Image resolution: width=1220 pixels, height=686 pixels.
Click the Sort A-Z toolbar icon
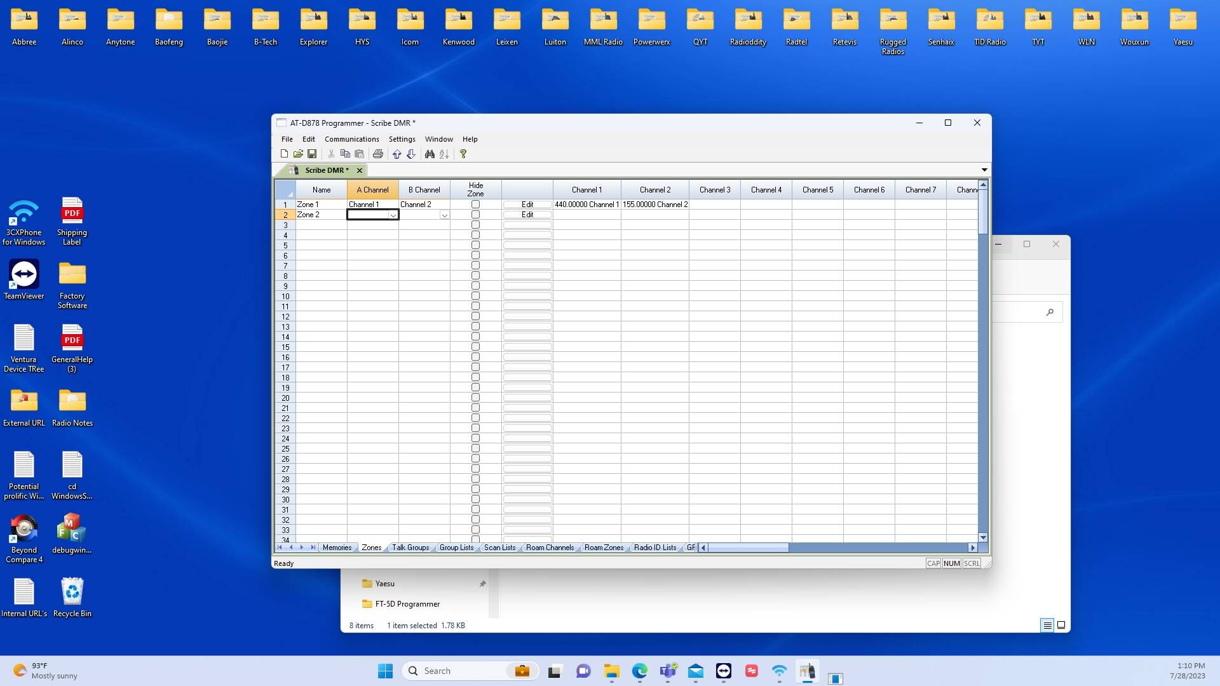(x=444, y=154)
